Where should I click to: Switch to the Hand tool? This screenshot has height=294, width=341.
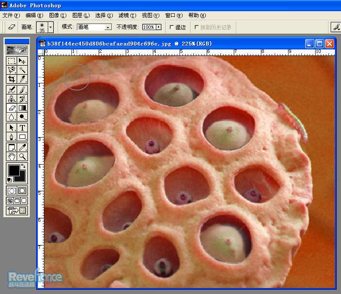coord(12,156)
